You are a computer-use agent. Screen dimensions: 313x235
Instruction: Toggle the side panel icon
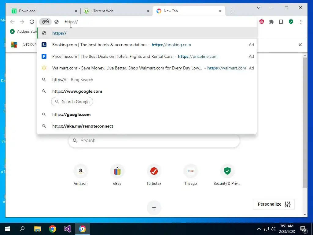[281, 22]
